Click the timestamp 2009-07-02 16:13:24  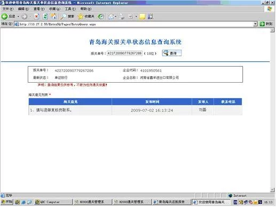click(x=152, y=110)
